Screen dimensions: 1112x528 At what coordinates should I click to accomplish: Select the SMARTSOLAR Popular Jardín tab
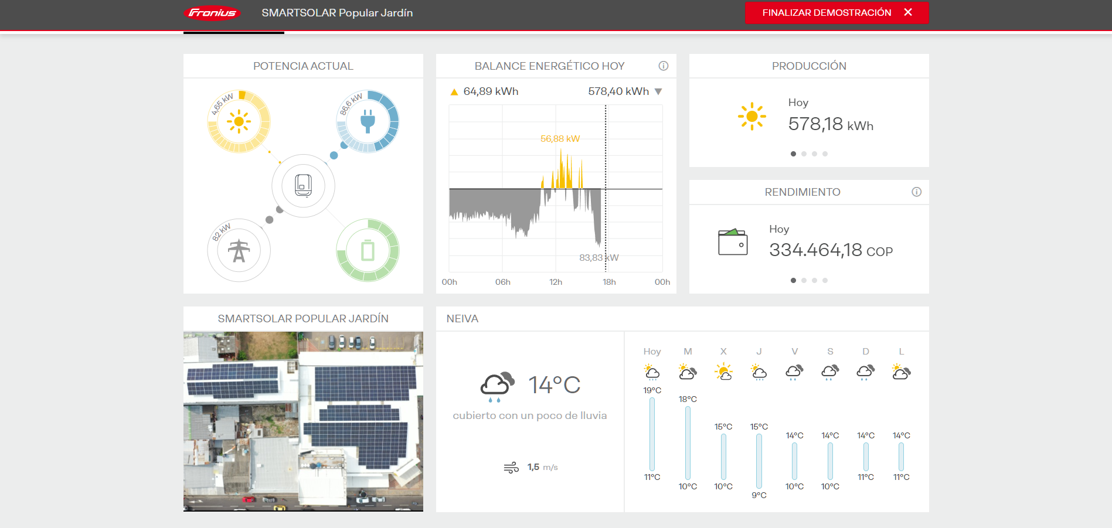tap(337, 13)
